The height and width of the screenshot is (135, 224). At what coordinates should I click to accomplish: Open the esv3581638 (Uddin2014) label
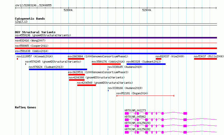[x=32, y=51]
